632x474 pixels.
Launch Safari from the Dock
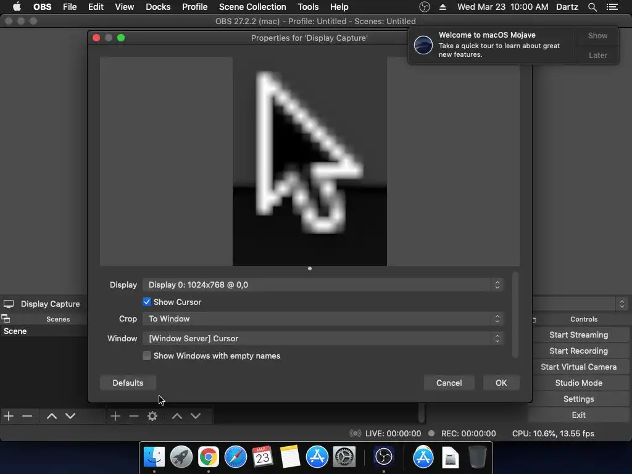[x=236, y=457]
